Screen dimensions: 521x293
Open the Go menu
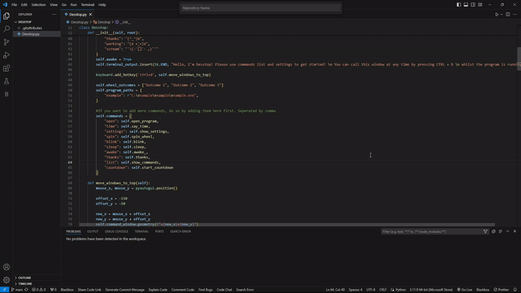[64, 5]
